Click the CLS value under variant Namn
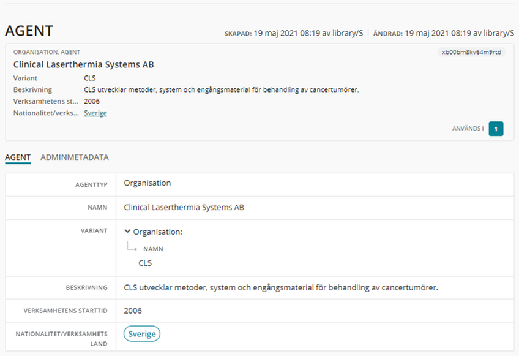 pyautogui.click(x=145, y=263)
